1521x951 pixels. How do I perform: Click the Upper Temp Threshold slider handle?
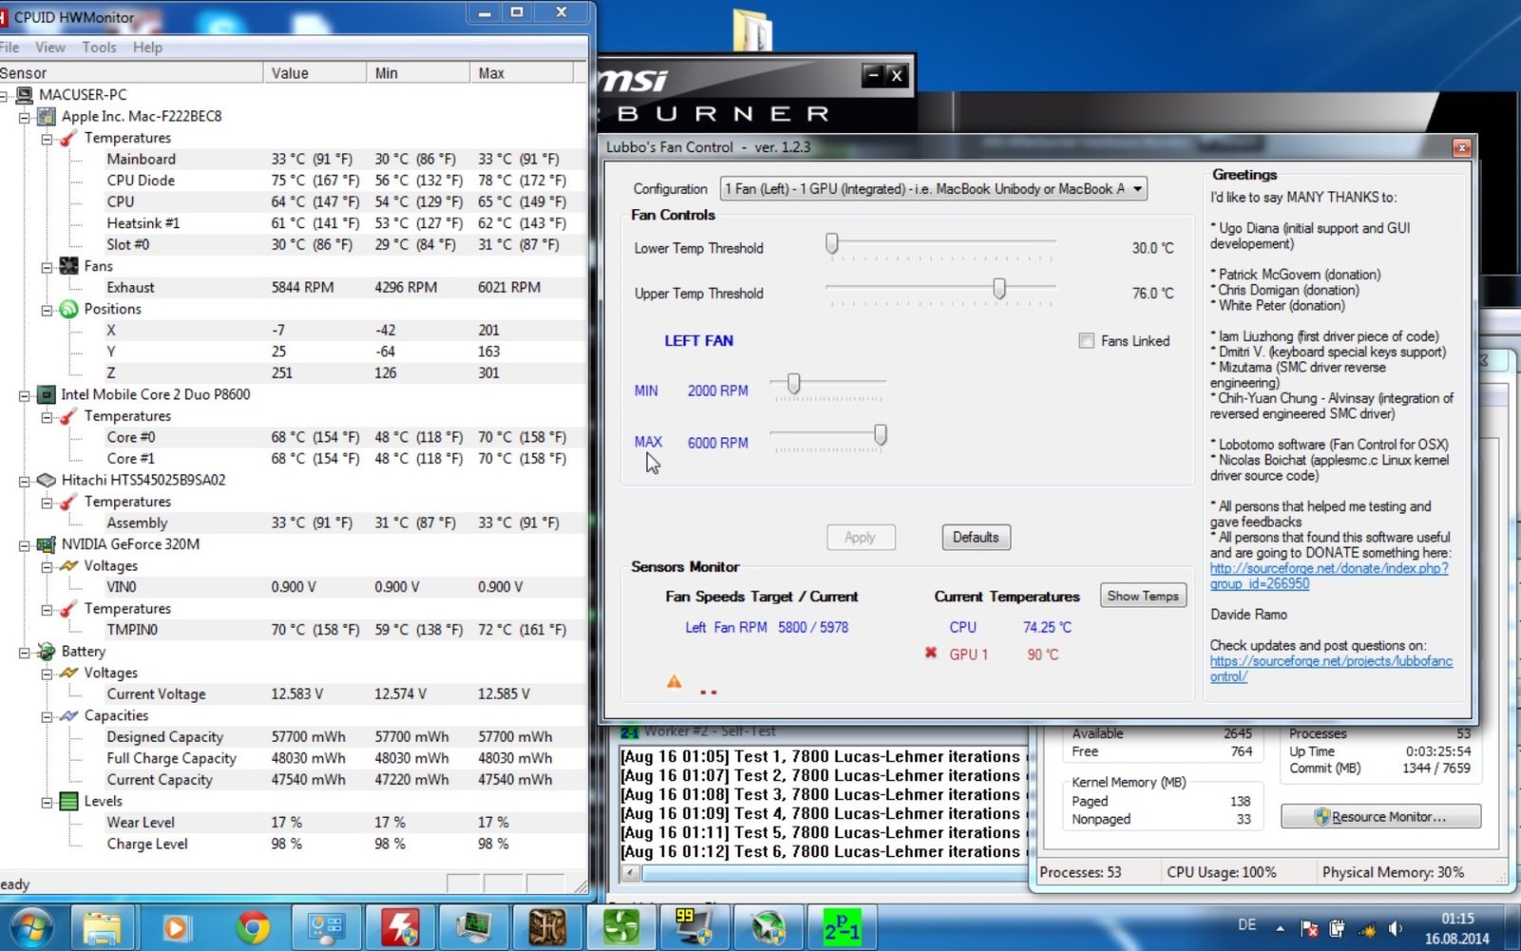tap(999, 288)
